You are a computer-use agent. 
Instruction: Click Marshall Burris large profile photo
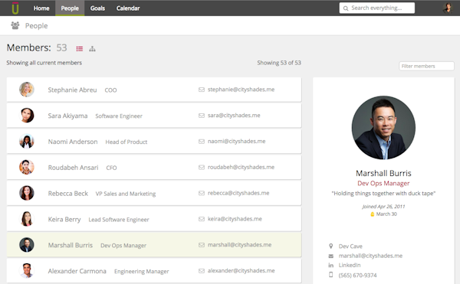(x=383, y=128)
